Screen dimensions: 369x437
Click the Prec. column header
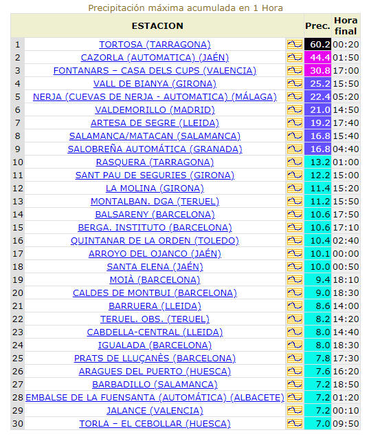317,26
